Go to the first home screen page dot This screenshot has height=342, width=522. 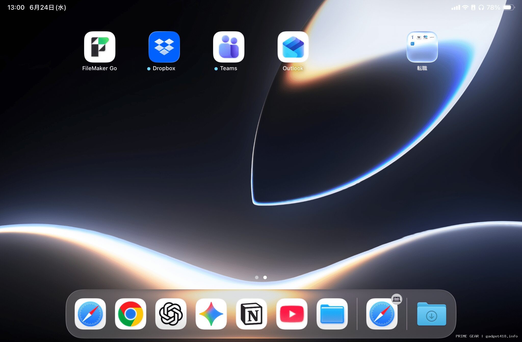257,277
